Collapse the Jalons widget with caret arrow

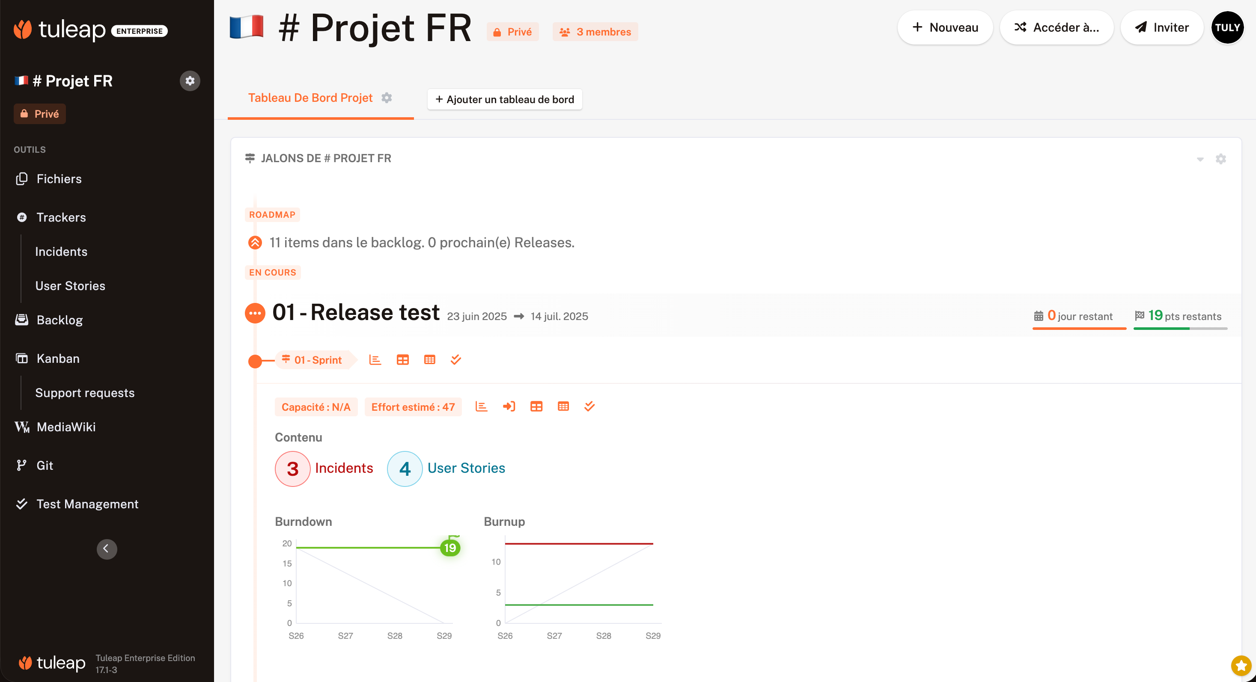click(1200, 159)
